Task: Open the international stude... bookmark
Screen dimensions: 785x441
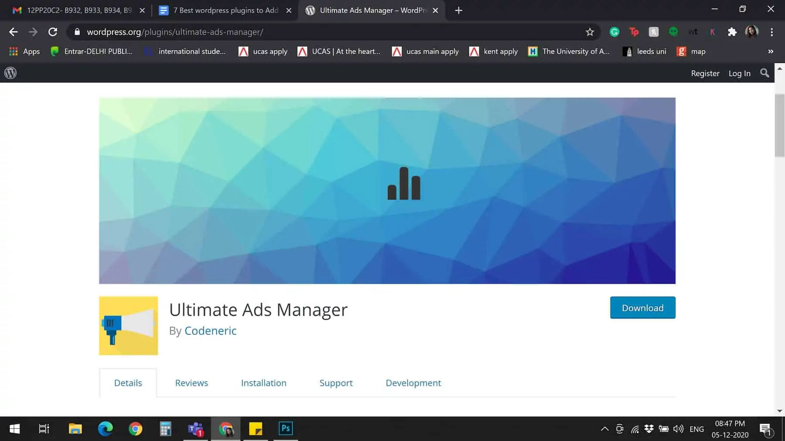Action: [185, 51]
